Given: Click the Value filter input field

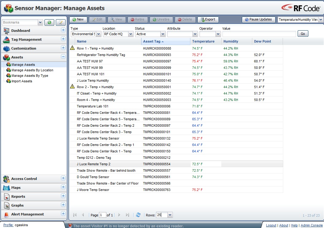Looking at the screenshot, I should tap(259, 34).
